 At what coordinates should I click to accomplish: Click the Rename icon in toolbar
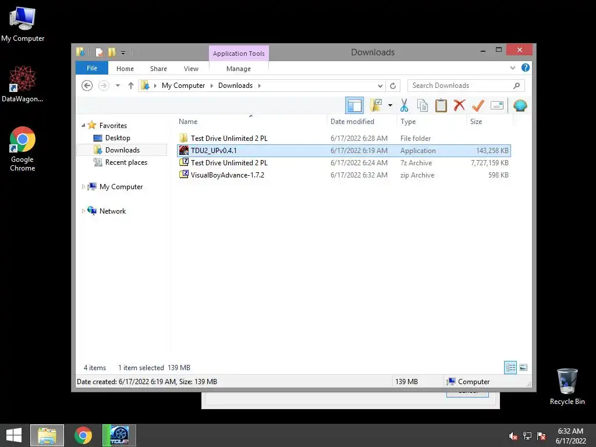(497, 105)
